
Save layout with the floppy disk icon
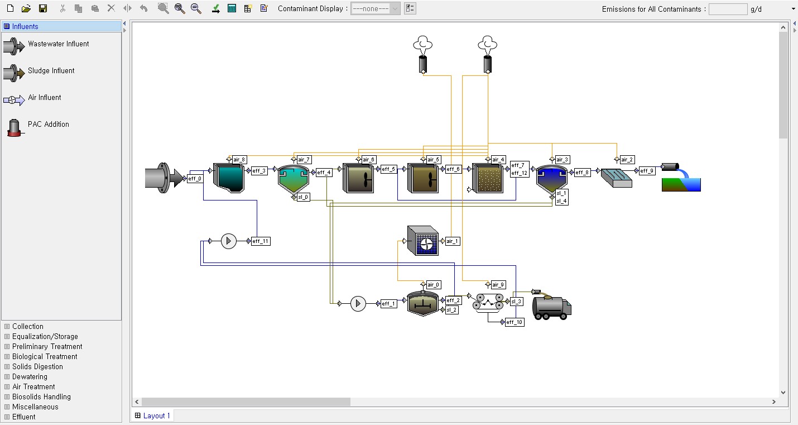click(x=43, y=8)
